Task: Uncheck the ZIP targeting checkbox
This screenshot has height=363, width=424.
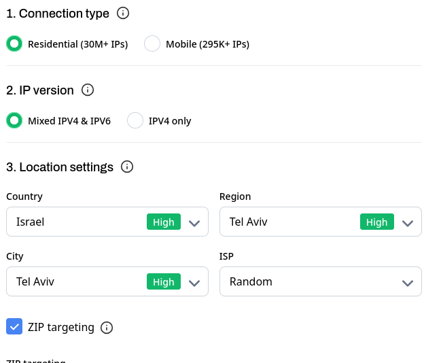Action: pos(14,327)
